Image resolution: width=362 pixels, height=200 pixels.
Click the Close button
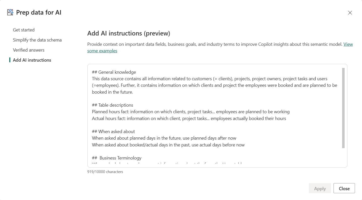pyautogui.click(x=344, y=188)
